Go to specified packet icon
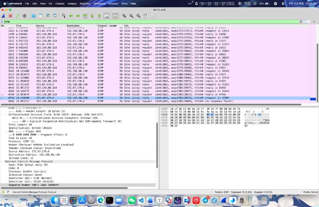The width and height of the screenshot is (319, 207). 85,16
